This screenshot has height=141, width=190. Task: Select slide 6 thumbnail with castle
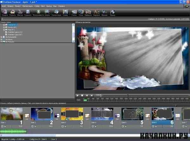163,114
